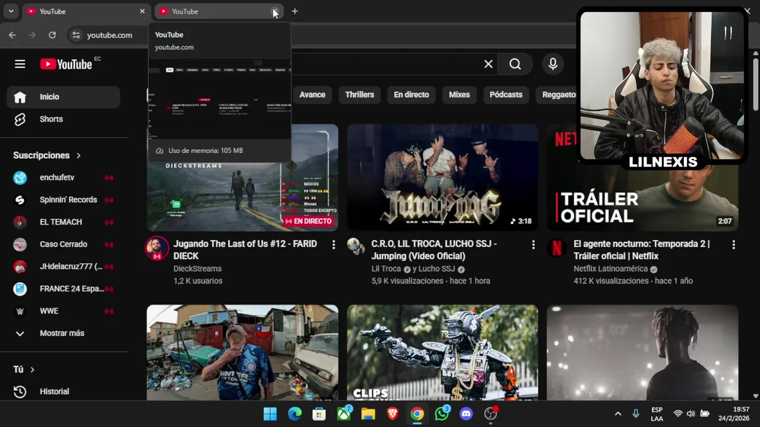This screenshot has height=427, width=760.
Task: Select the Pódcasts filter chip
Action: point(506,94)
